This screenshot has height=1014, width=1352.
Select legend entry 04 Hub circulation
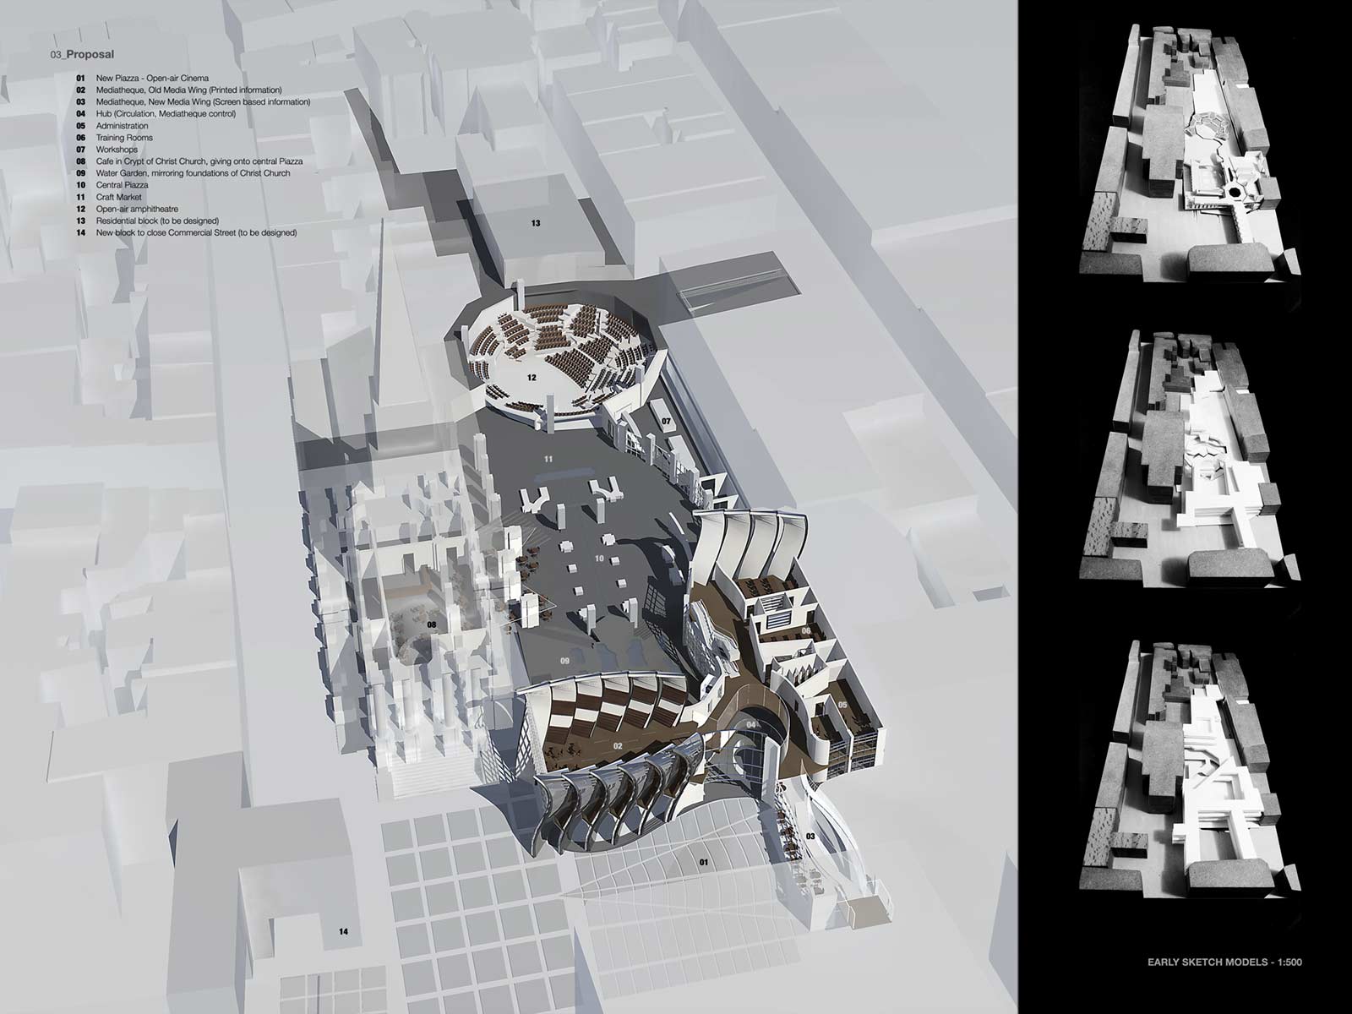coord(165,113)
